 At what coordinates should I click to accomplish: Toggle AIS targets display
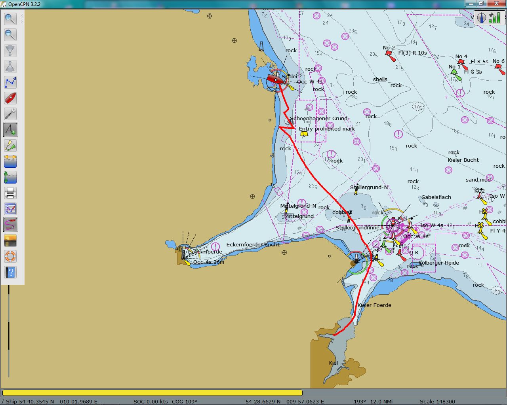(x=10, y=146)
